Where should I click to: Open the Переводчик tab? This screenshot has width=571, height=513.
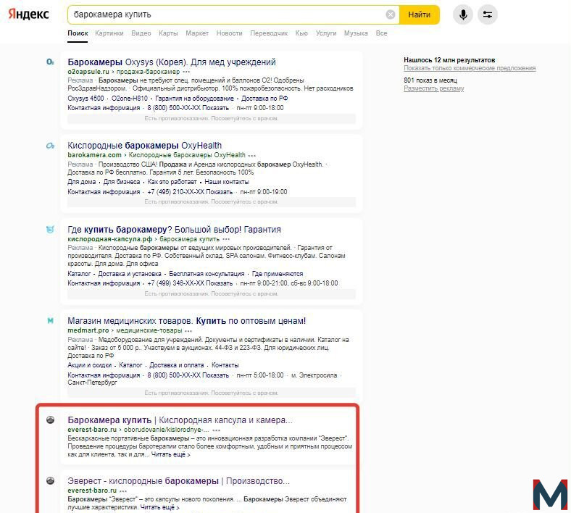pyautogui.click(x=269, y=33)
